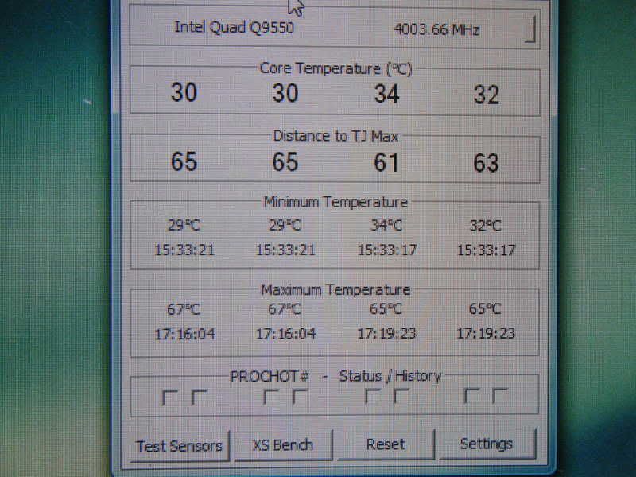Click the core temperature reading 32
The image size is (636, 477).
(487, 95)
